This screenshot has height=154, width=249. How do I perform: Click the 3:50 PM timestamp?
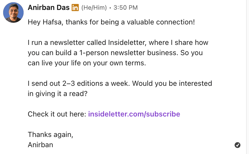(126, 8)
